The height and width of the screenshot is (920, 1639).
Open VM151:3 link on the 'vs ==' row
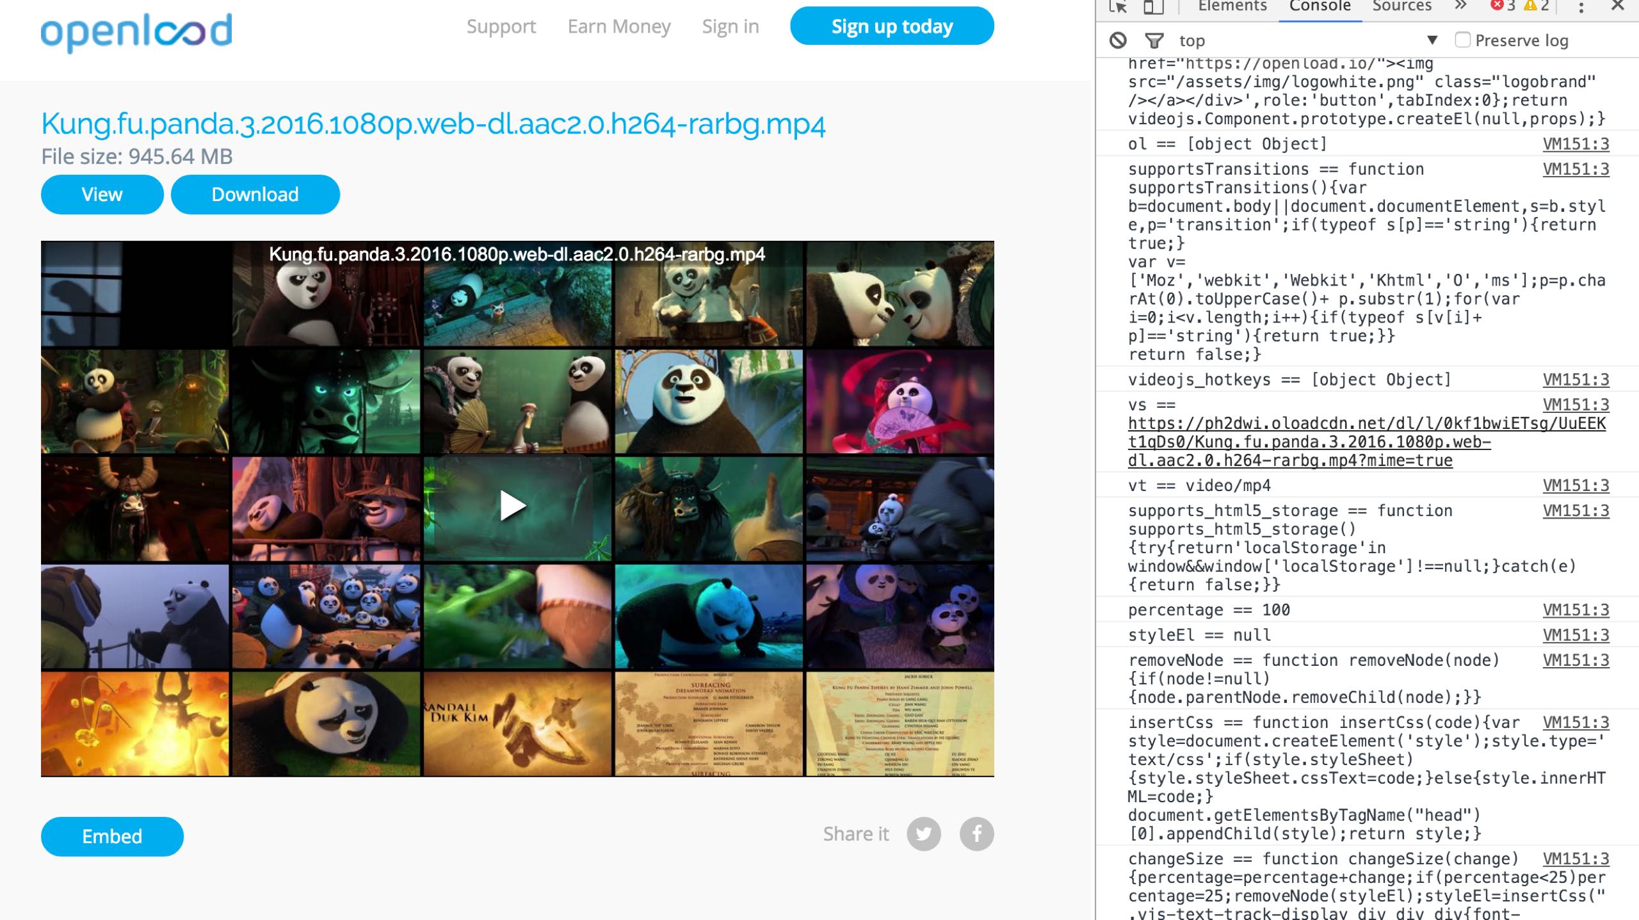click(1576, 405)
